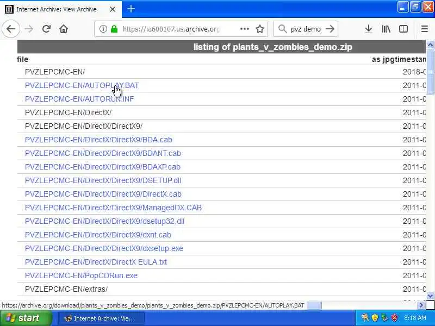Click the vertical scrollbar up arrow
Viewport: 435px width, 326px height.
point(430,45)
